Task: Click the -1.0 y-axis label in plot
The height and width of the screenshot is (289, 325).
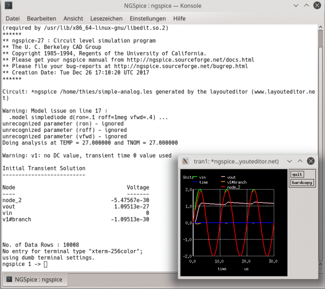Action: tap(187, 239)
